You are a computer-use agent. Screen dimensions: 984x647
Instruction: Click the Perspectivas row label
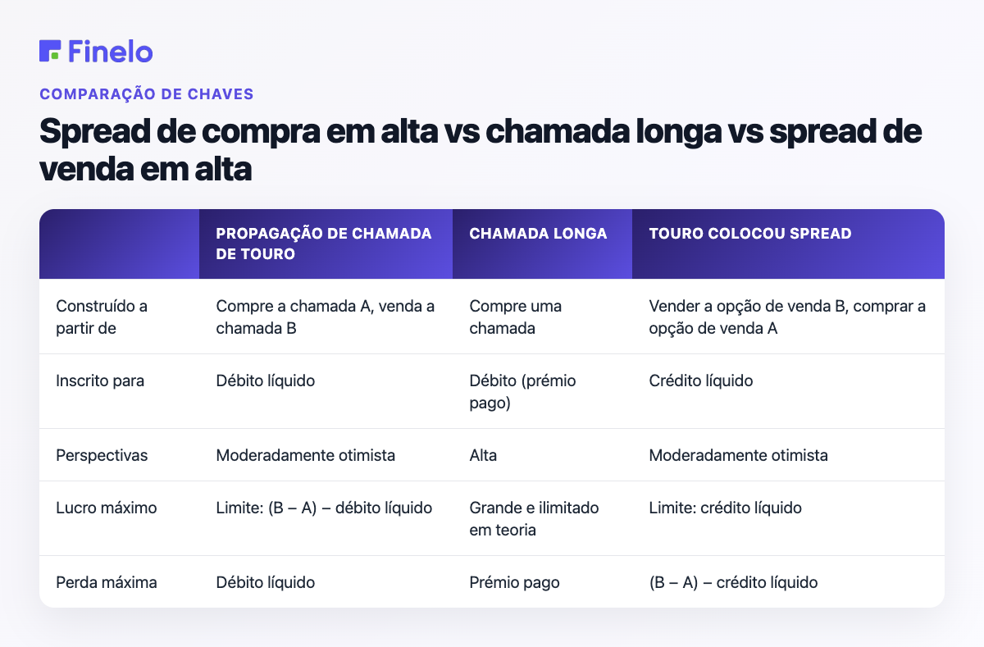click(102, 455)
